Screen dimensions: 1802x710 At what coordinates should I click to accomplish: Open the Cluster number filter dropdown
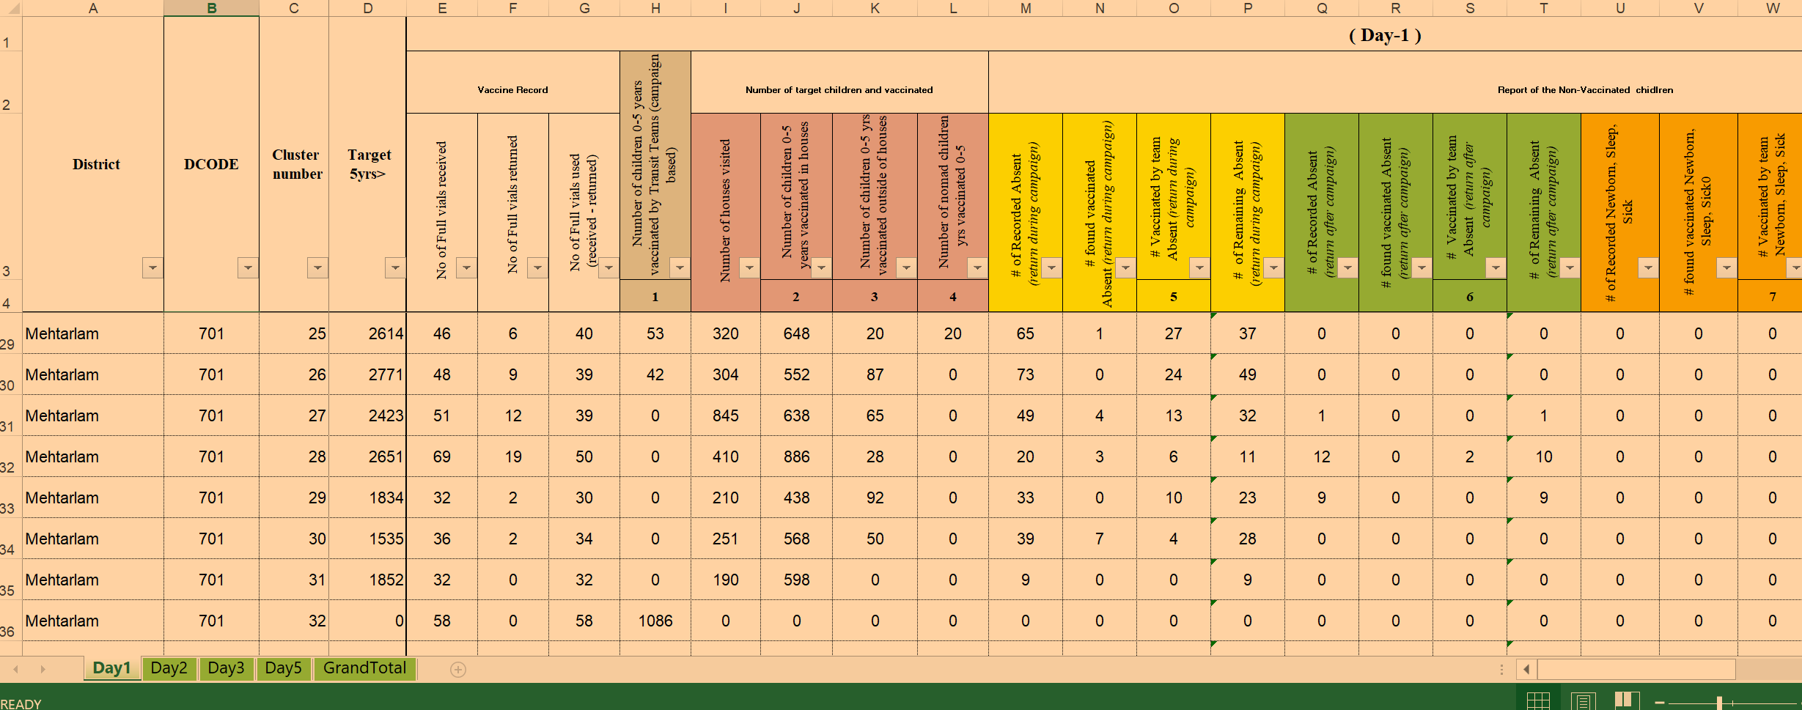[317, 268]
